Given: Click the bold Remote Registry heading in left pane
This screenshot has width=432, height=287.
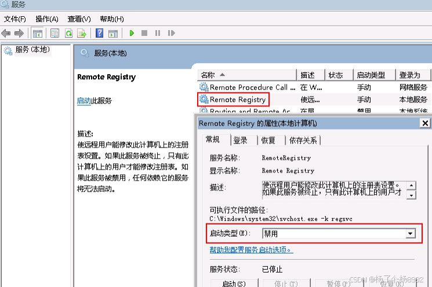Looking at the screenshot, I should click(x=106, y=77).
